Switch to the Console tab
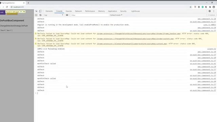The height and width of the screenshot is (122, 217). tap(59, 11)
